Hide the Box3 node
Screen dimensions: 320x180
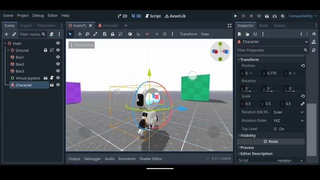click(x=58, y=71)
